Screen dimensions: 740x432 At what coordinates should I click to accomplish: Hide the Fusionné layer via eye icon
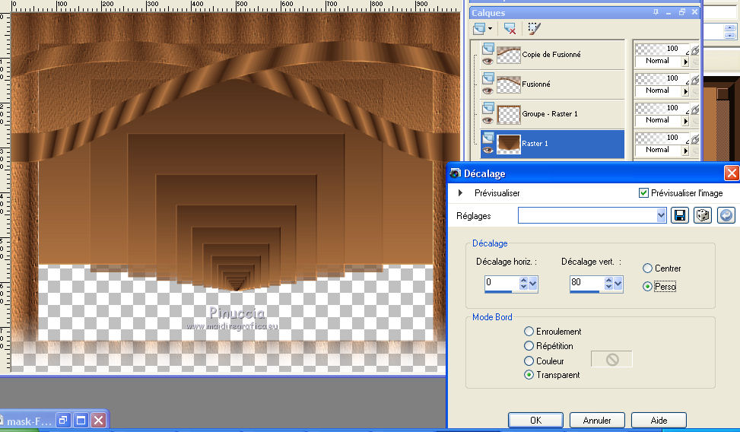488,91
